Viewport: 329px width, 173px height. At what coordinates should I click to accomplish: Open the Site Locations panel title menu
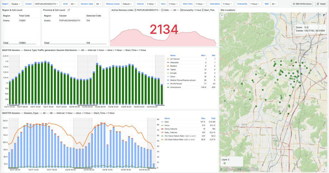pyautogui.click(x=228, y=10)
